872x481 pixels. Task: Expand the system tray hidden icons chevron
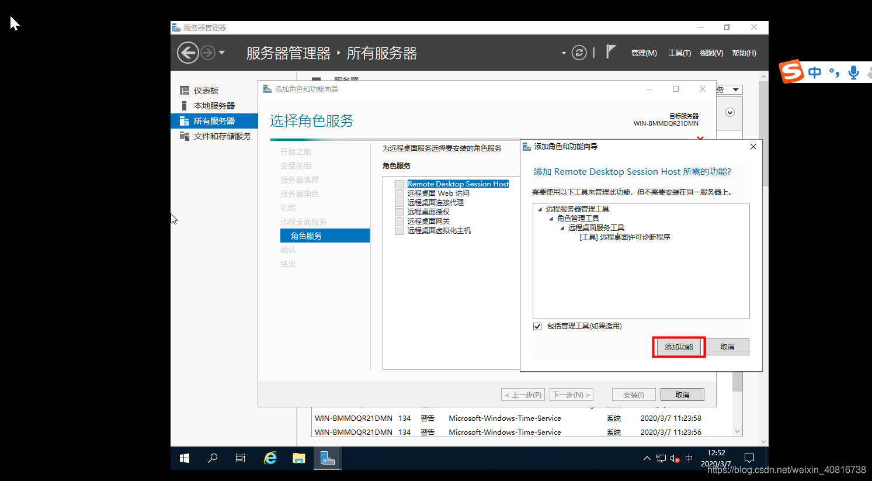pyautogui.click(x=647, y=458)
